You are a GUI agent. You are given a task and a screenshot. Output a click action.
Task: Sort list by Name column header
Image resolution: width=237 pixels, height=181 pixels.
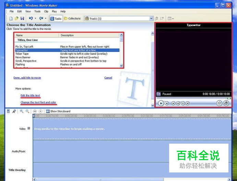tap(37, 35)
